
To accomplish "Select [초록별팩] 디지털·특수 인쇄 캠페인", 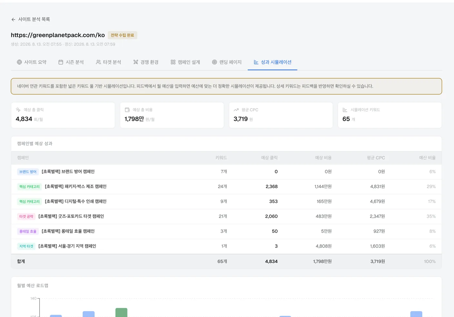I will click(x=76, y=202).
